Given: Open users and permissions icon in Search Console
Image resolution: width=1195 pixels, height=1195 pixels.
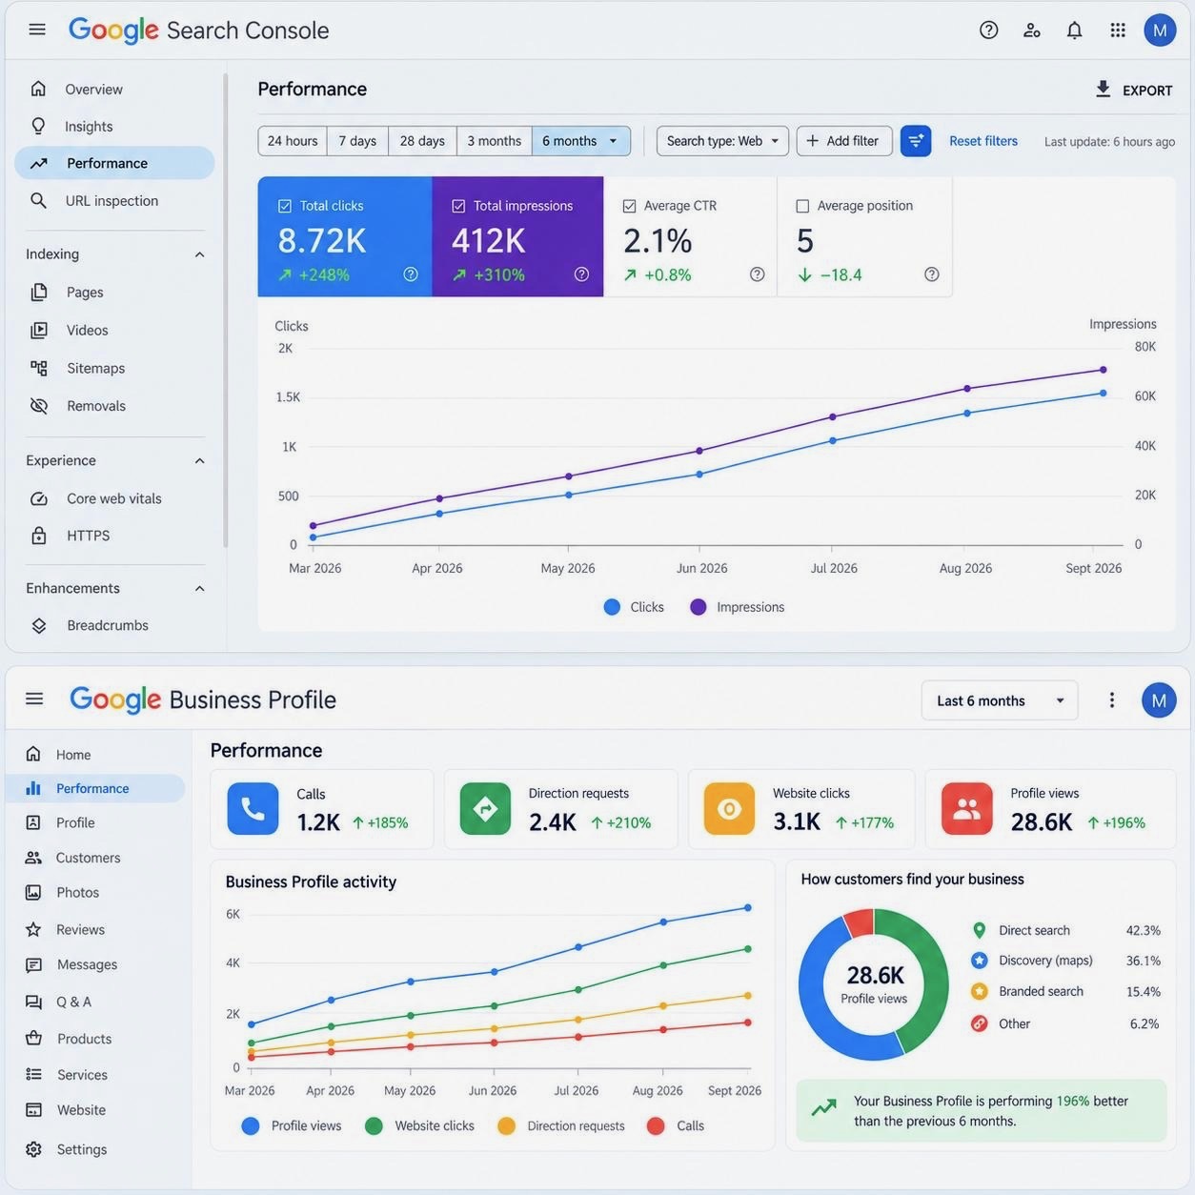Looking at the screenshot, I should point(1032,30).
